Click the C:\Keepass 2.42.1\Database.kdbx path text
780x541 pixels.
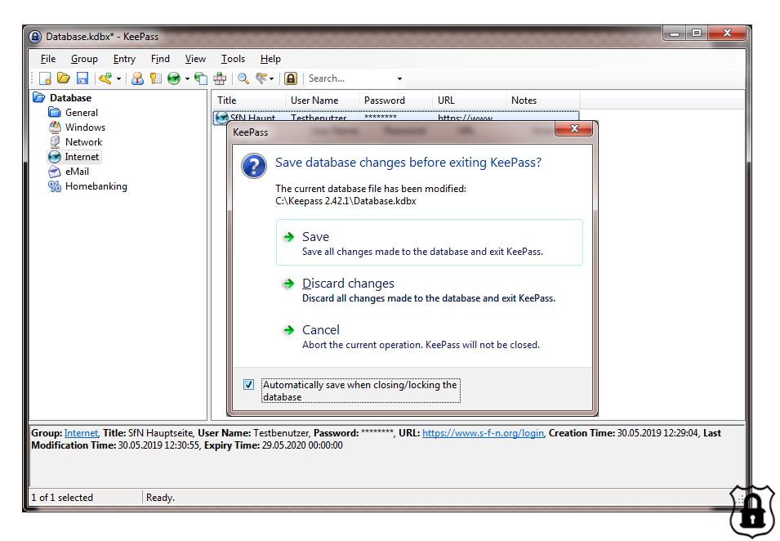tap(345, 201)
